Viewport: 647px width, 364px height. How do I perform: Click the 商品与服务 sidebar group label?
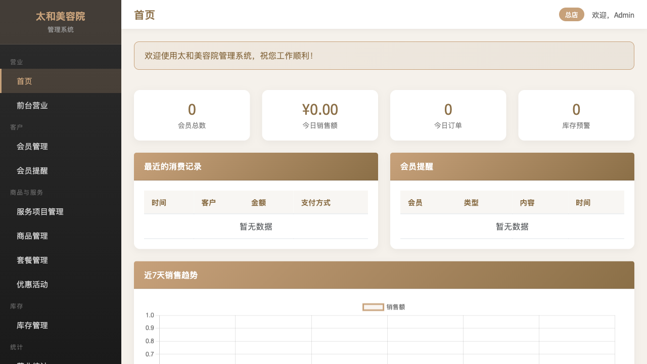click(x=27, y=192)
